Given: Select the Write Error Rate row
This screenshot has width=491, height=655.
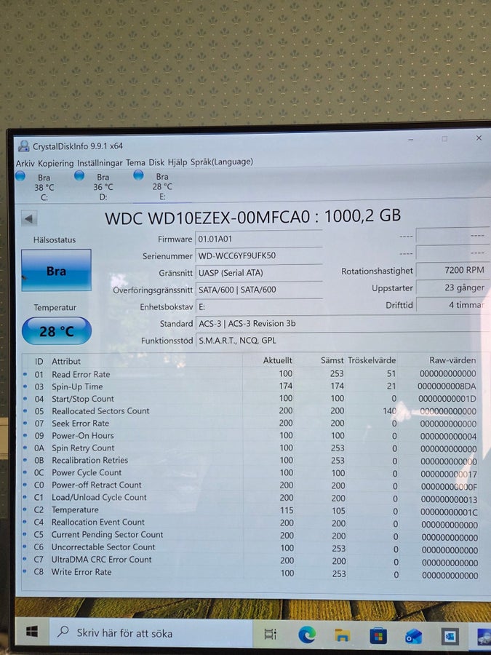Looking at the screenshot, I should [250, 573].
